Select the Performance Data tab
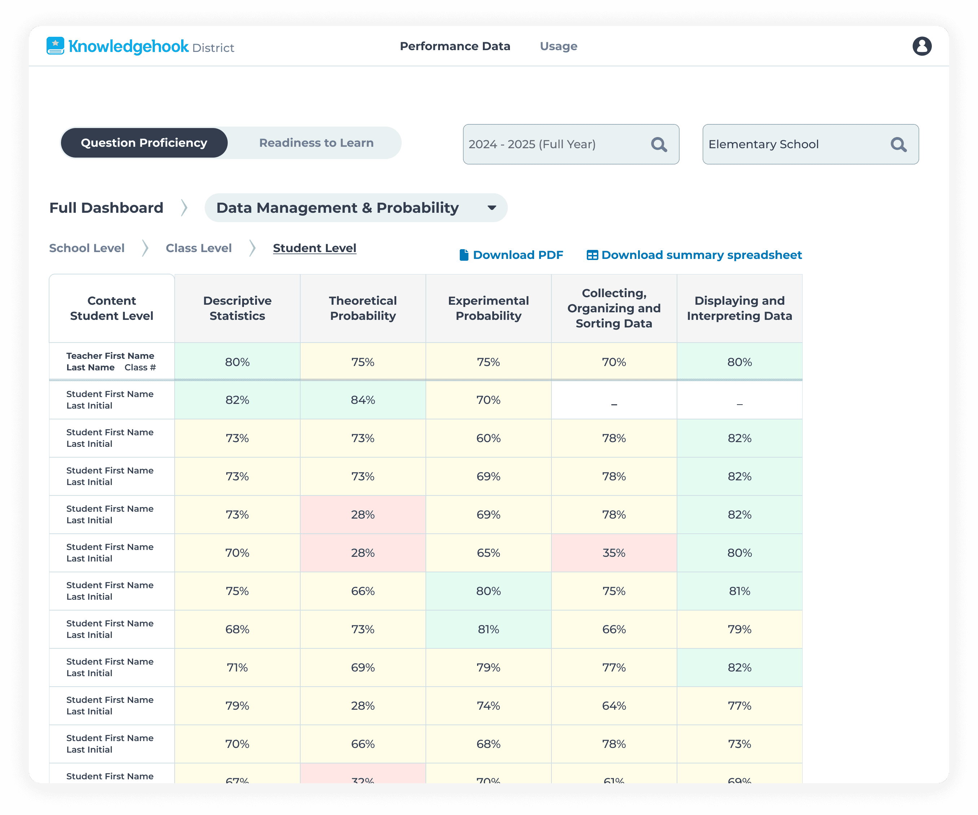The height and width of the screenshot is (815, 978). pyautogui.click(x=455, y=46)
